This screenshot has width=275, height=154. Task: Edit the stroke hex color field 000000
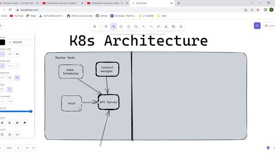coord(19,42)
